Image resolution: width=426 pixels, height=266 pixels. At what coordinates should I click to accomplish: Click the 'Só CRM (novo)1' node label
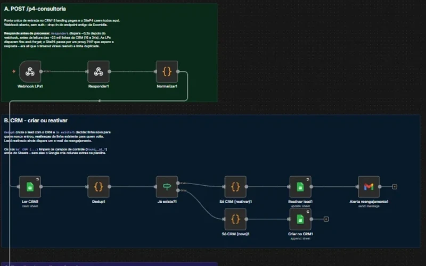235,234
